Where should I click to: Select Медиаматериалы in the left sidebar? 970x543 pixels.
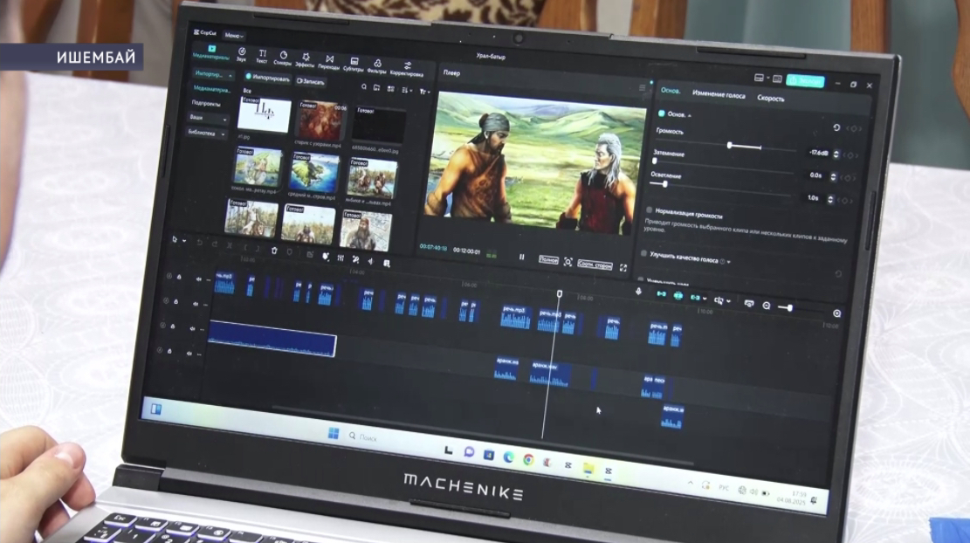(x=211, y=89)
